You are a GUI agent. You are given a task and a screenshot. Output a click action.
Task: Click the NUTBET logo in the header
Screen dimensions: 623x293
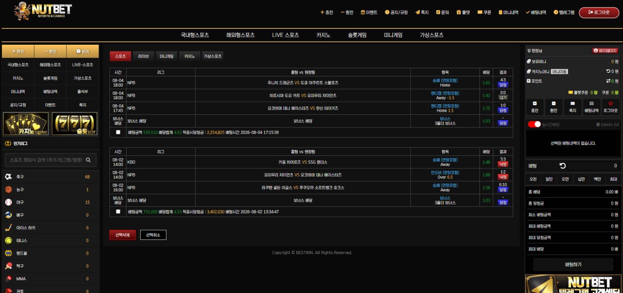pyautogui.click(x=42, y=10)
